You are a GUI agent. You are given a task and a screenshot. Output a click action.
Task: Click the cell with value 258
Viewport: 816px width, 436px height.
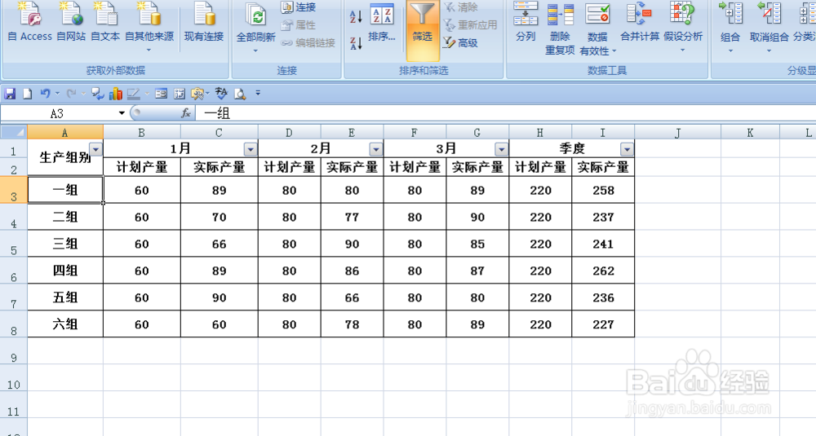[x=603, y=190]
